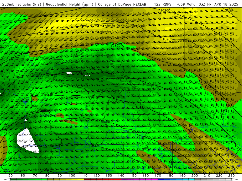Click the 200 knot colorbar label

pos(195,176)
